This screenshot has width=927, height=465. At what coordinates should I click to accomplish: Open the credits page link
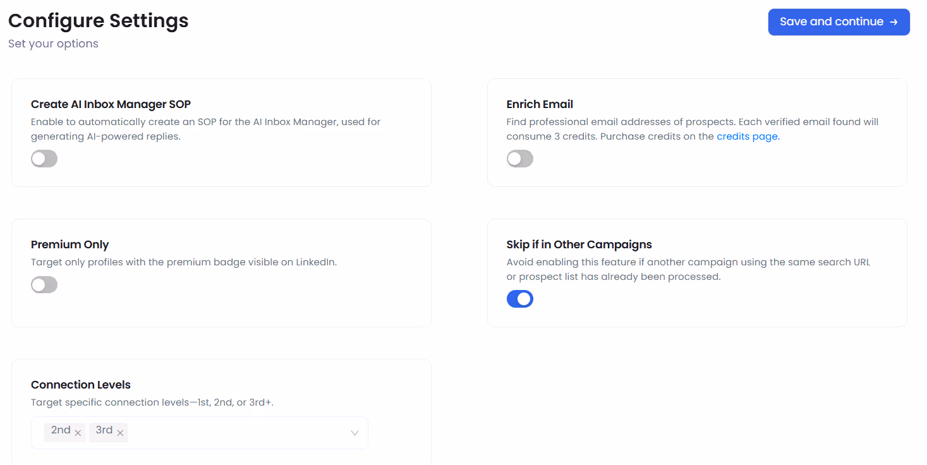(746, 136)
